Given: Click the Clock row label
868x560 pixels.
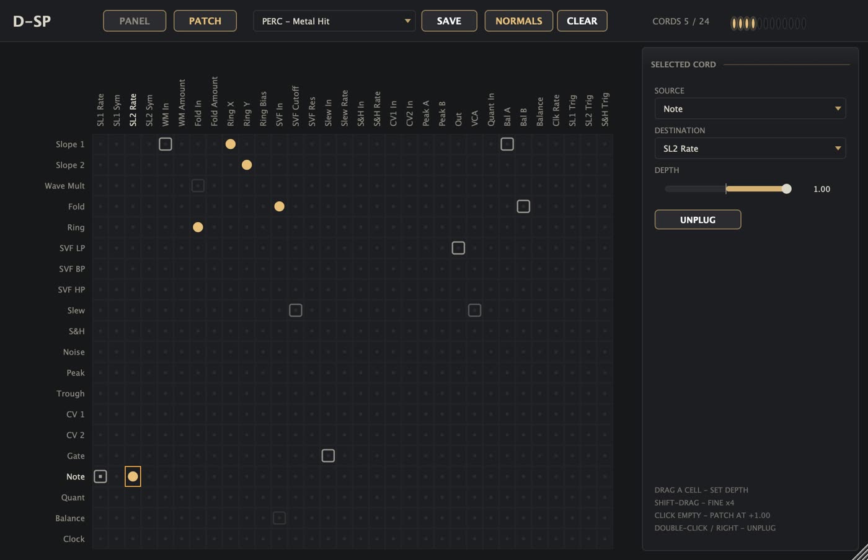Looking at the screenshot, I should click(x=74, y=539).
